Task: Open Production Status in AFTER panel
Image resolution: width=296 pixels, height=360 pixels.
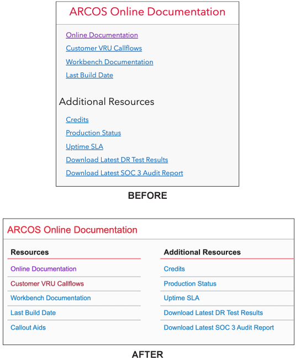Action: coord(190,284)
